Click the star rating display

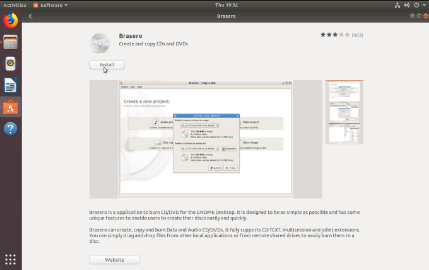point(335,35)
